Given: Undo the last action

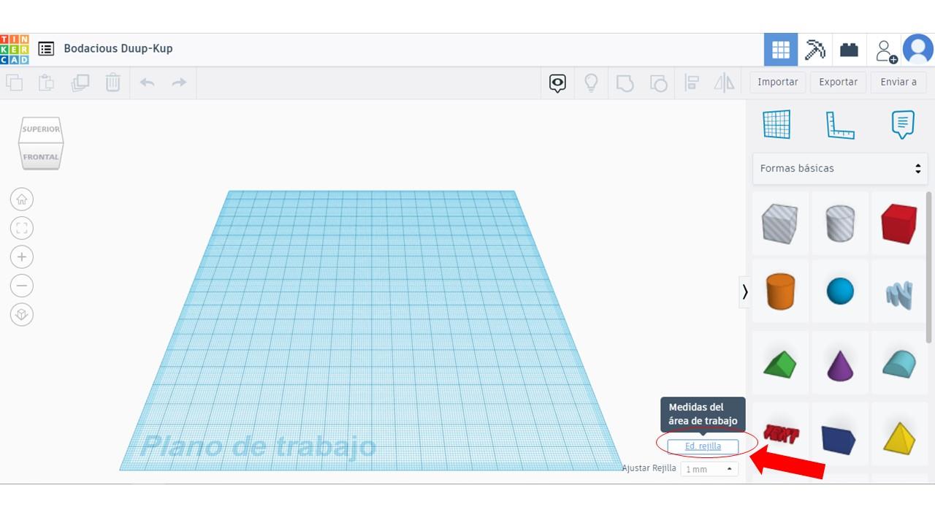Looking at the screenshot, I should (147, 83).
